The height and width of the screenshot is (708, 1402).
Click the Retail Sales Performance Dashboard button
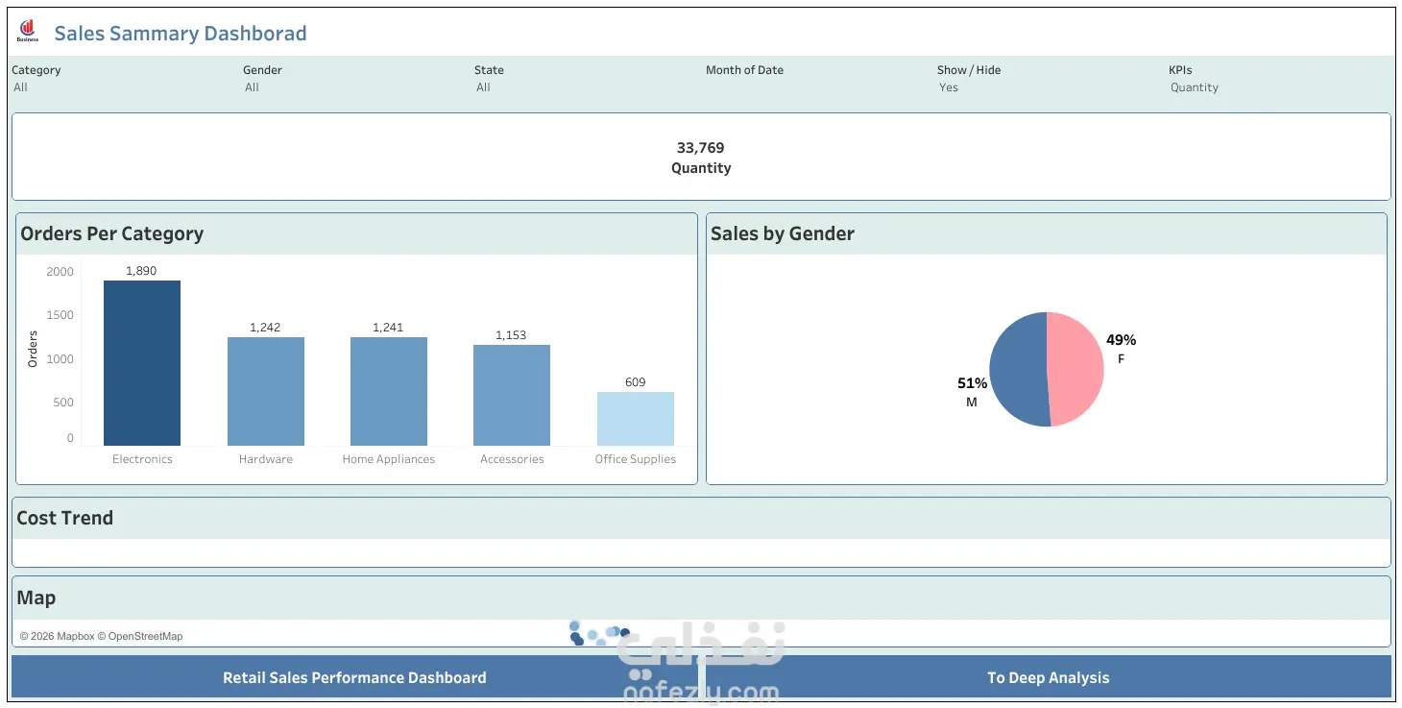354,677
